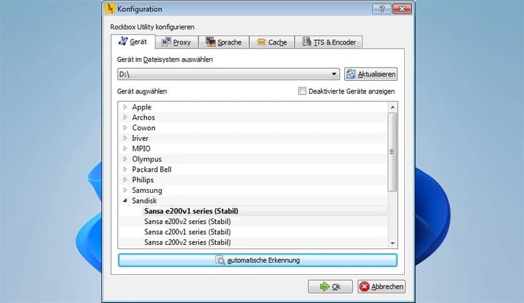This screenshot has width=524, height=303.
Task: Expand the Samsung device group
Action: [125, 190]
